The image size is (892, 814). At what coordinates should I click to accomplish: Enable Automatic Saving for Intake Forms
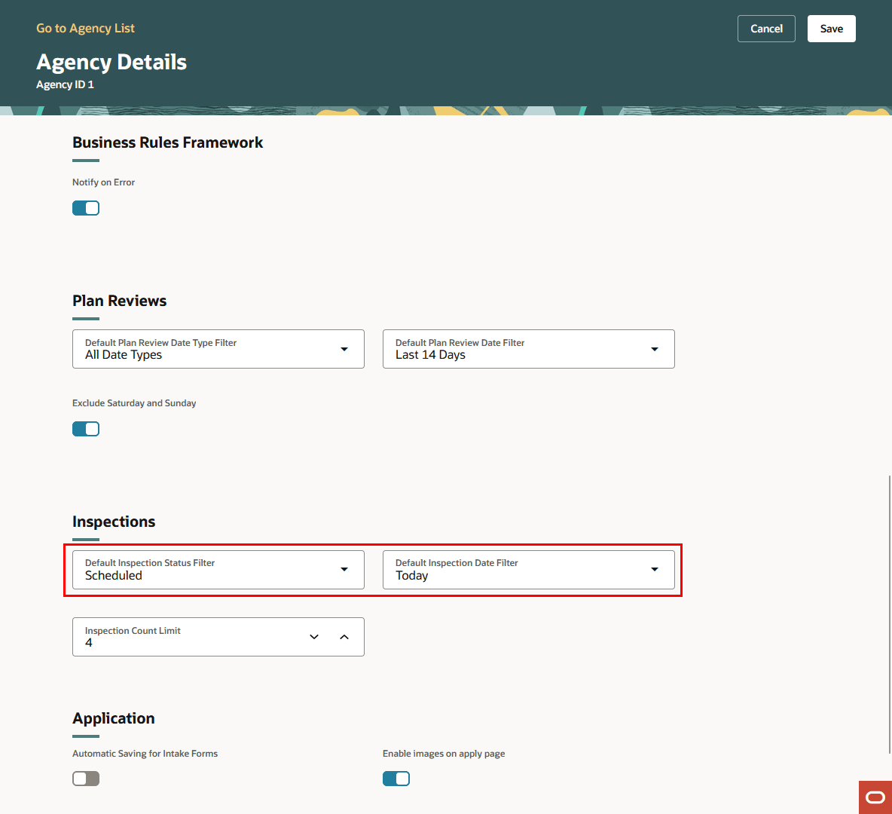pyautogui.click(x=85, y=778)
